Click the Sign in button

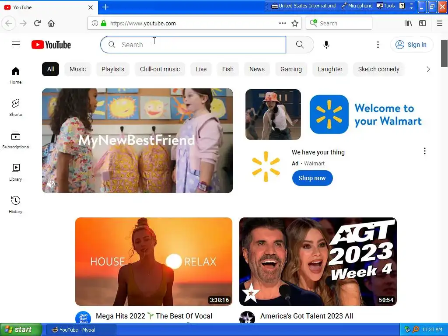pos(412,45)
